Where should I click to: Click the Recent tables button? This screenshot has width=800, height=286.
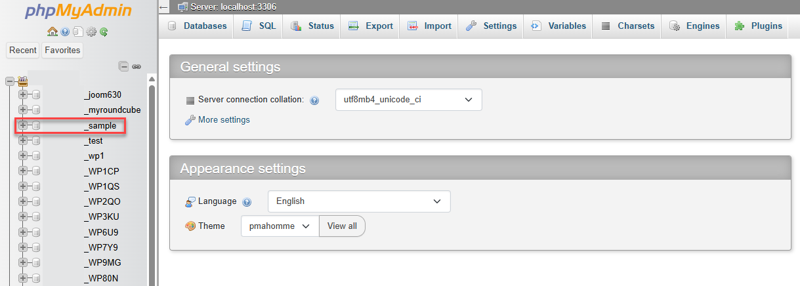[x=23, y=50]
